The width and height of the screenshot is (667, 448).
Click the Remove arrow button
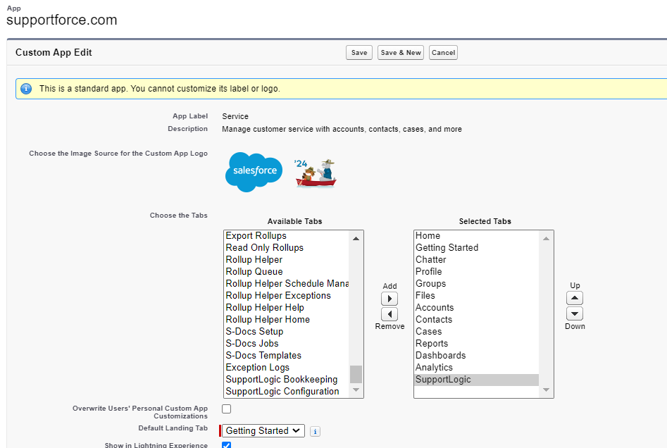click(x=389, y=314)
